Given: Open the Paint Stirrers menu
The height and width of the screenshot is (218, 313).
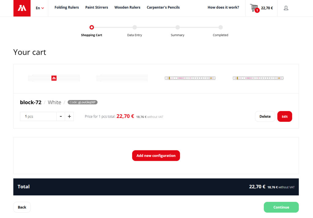Looking at the screenshot, I should click(97, 7).
